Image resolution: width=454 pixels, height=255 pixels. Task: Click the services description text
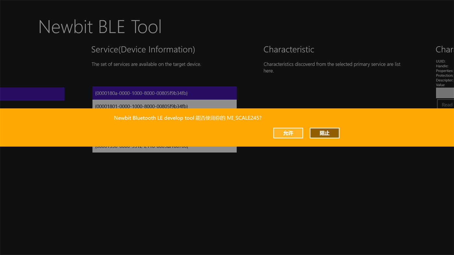tap(146, 64)
